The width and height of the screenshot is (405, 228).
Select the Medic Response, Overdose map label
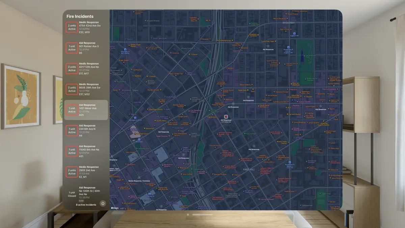click(139, 181)
